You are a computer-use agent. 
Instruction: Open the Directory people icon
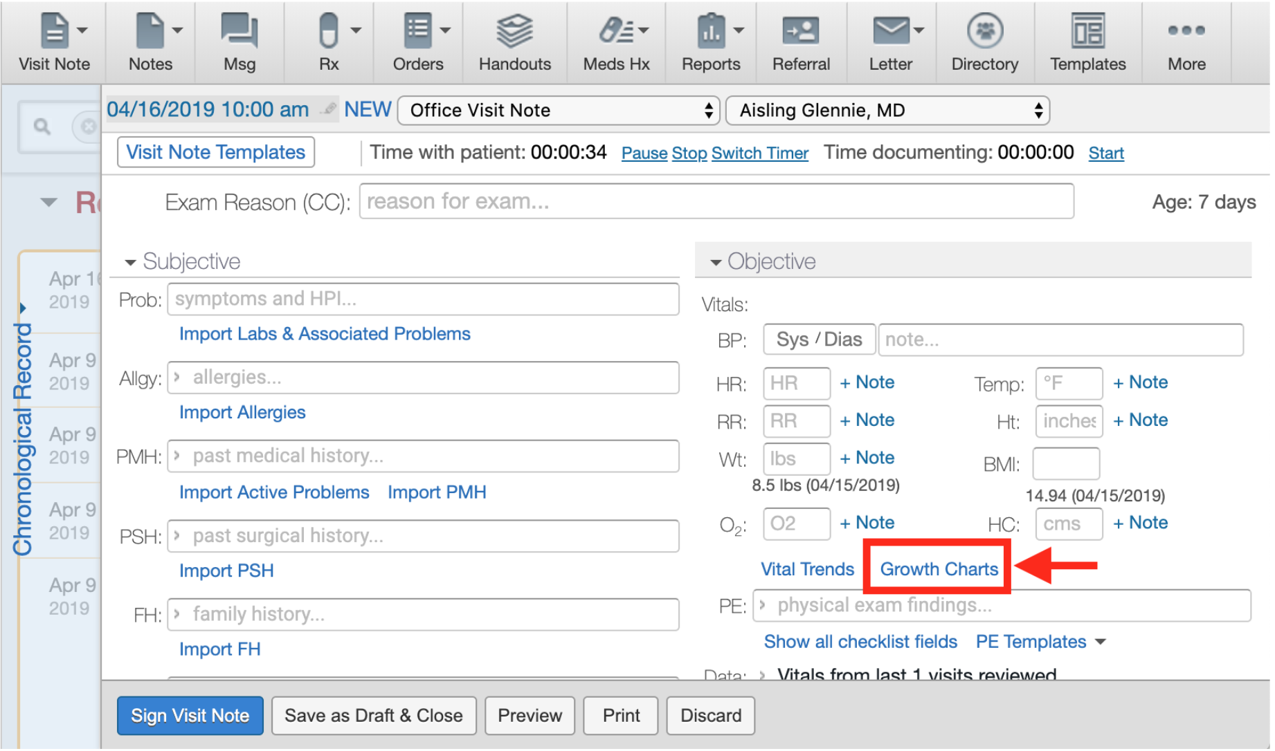(x=984, y=31)
